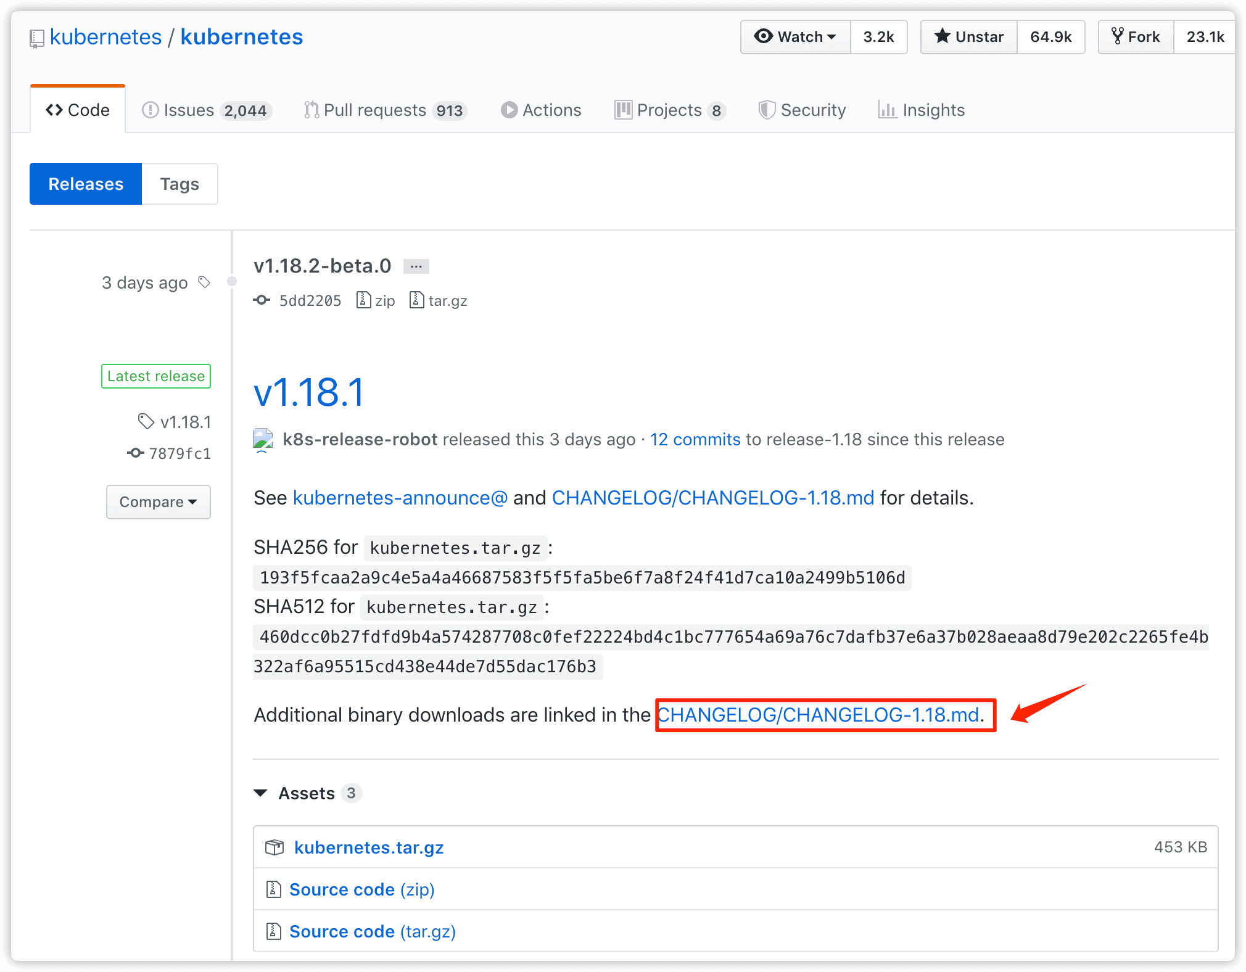Click the star count 64.9k
Viewport: 1246px width, 972px height.
pos(1050,37)
